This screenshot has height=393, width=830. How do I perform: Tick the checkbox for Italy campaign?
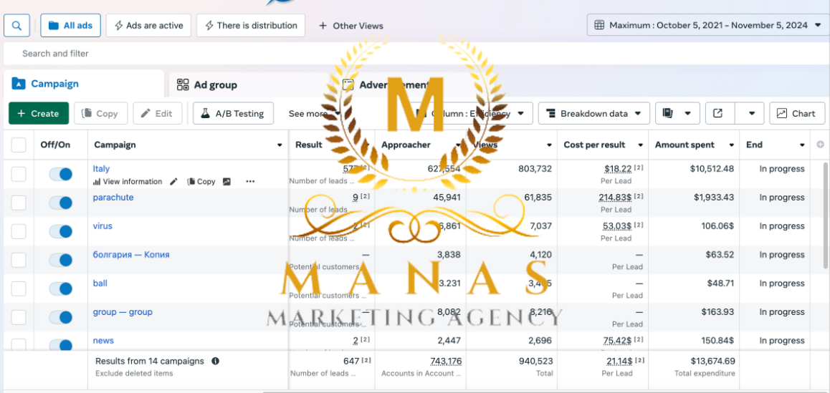19,174
